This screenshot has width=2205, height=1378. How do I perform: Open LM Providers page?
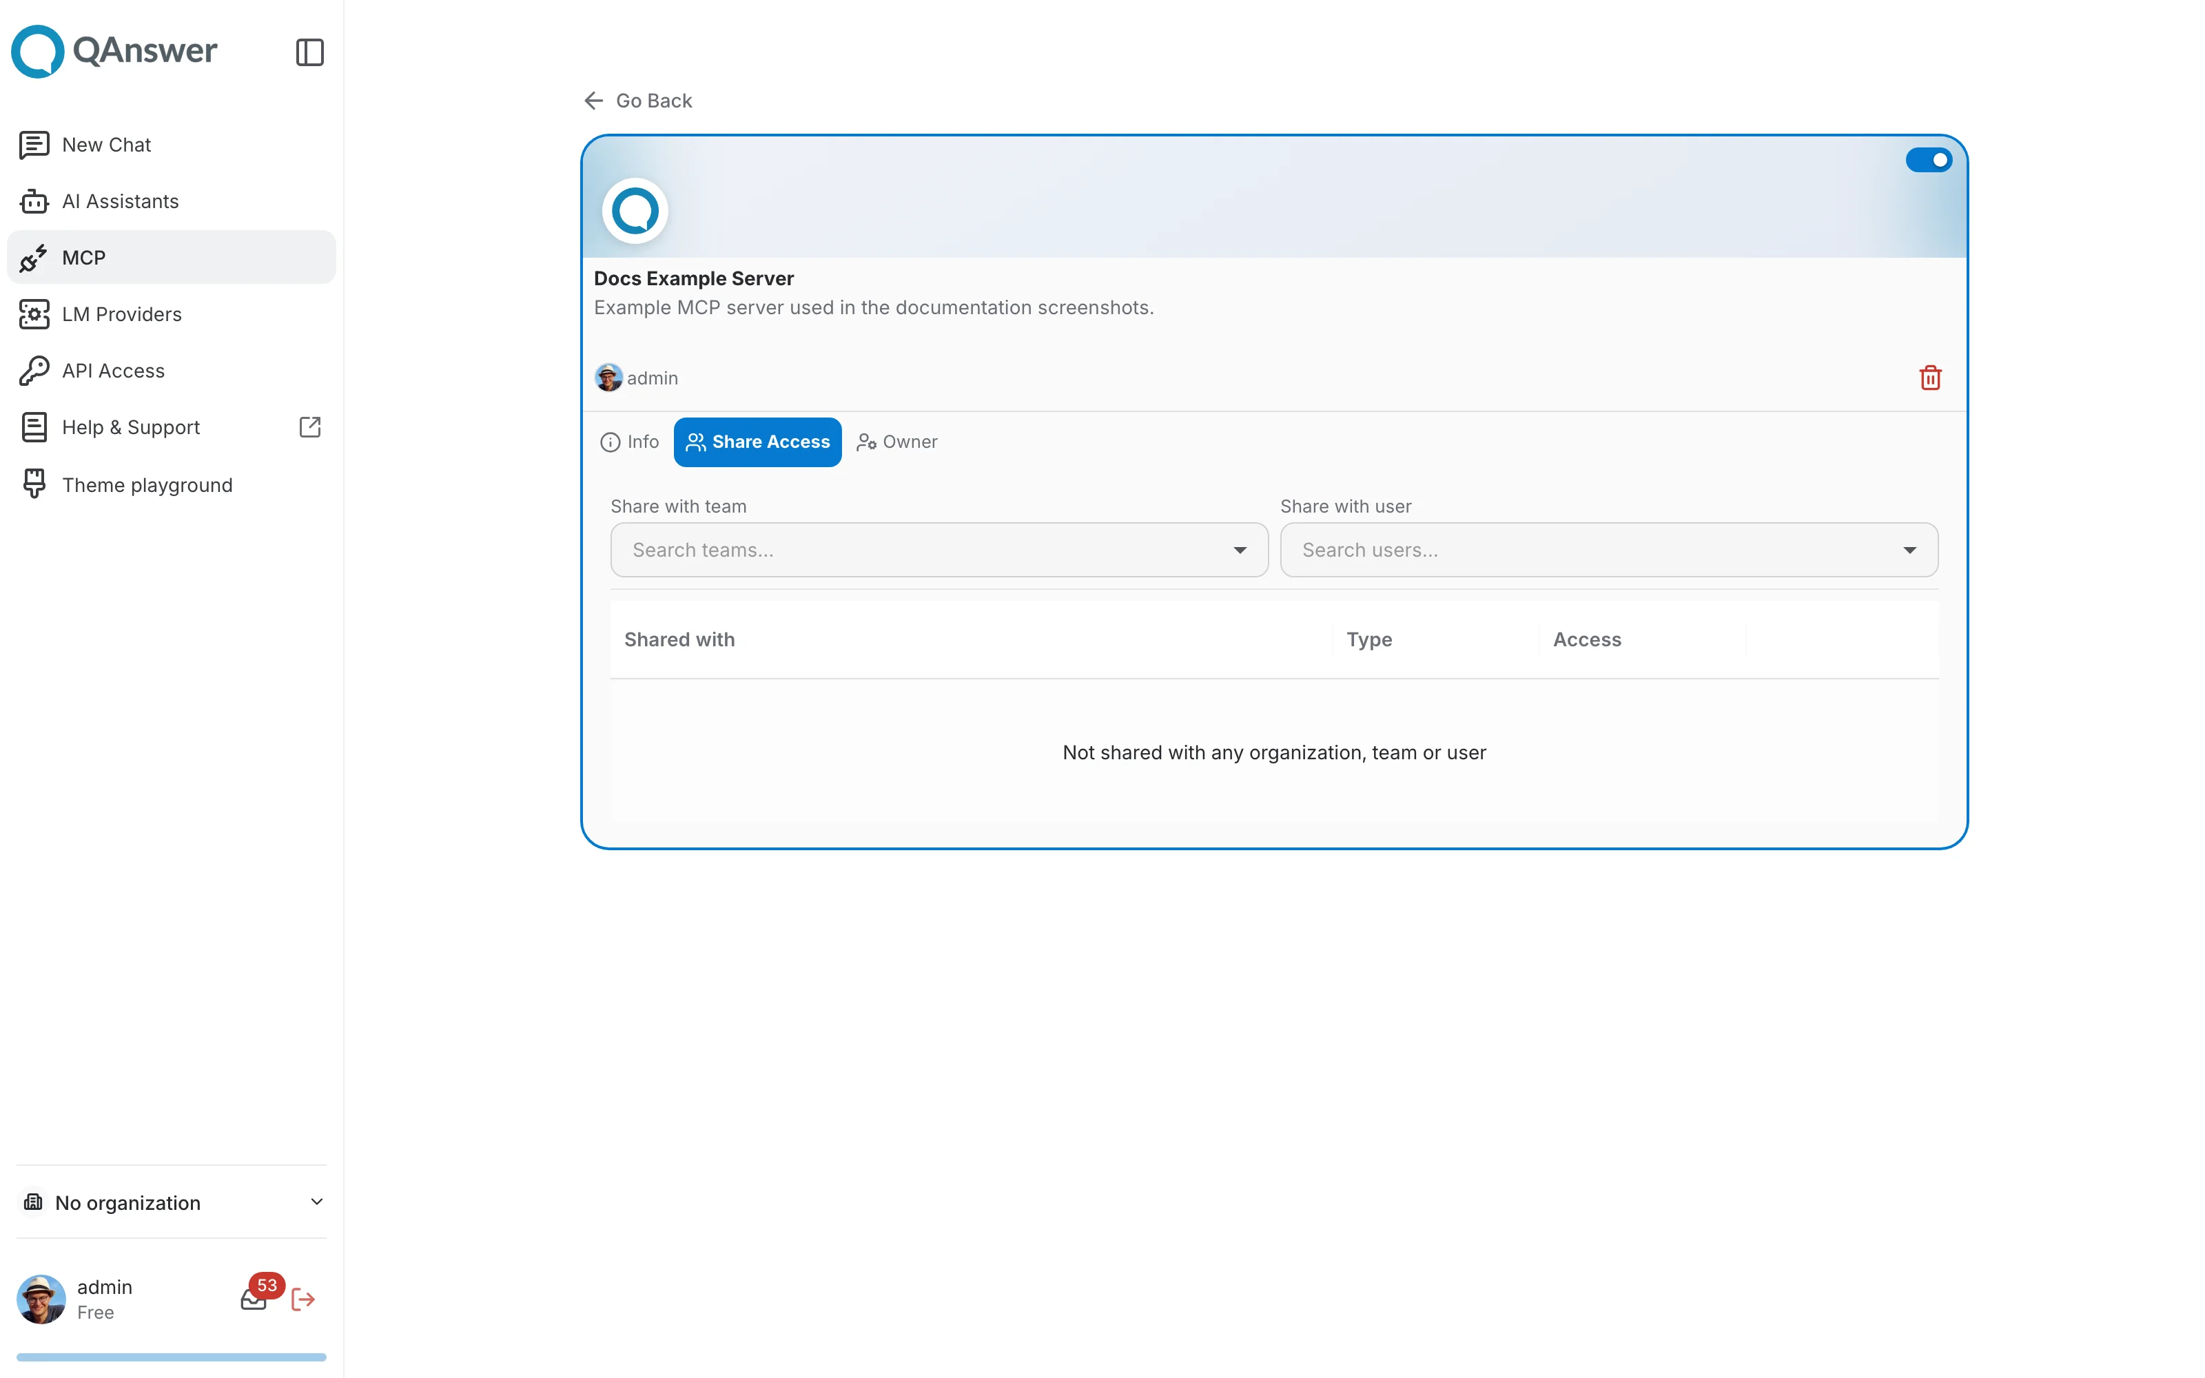(x=172, y=314)
